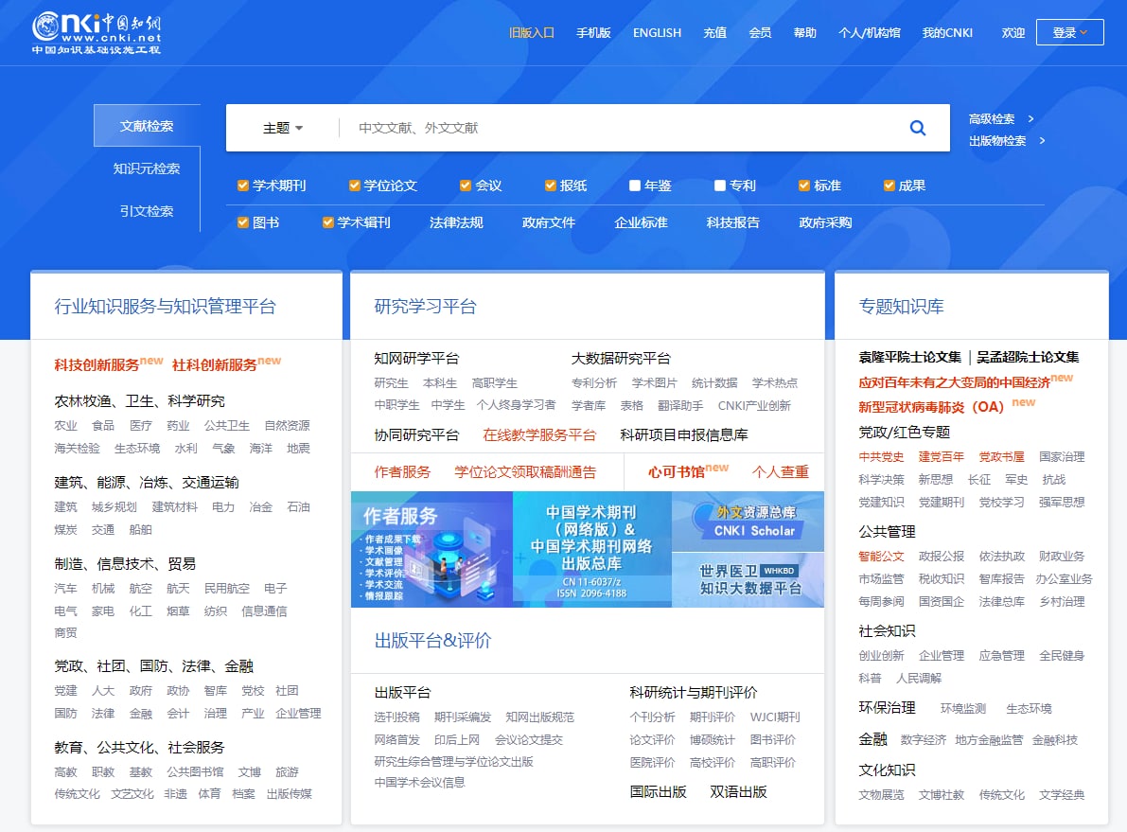The width and height of the screenshot is (1127, 832).
Task: Click the search magnifier icon
Action: (916, 128)
